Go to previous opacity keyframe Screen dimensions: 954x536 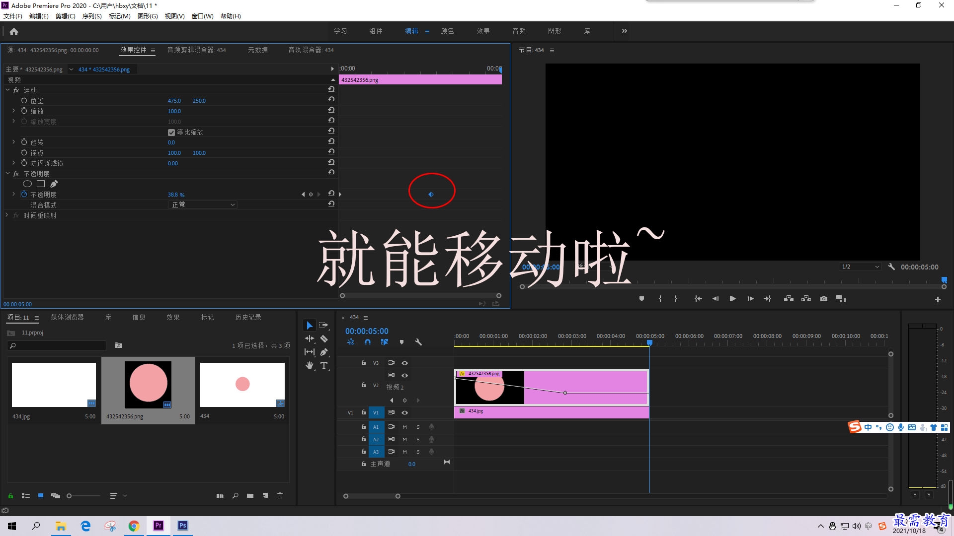(303, 195)
